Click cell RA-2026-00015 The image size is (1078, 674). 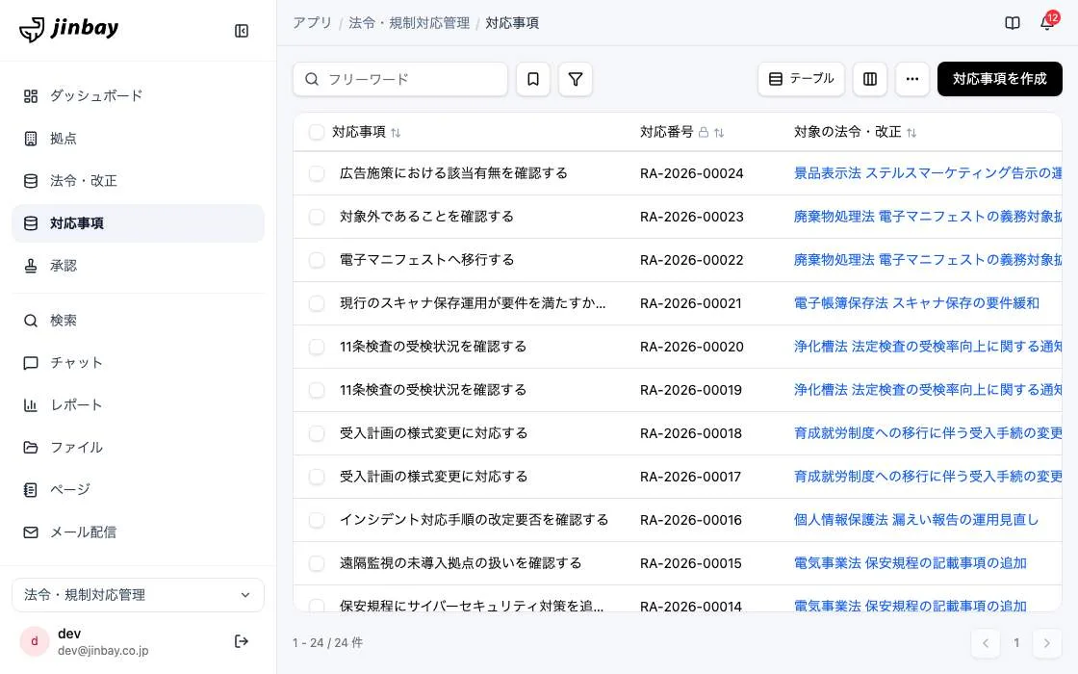pos(691,563)
